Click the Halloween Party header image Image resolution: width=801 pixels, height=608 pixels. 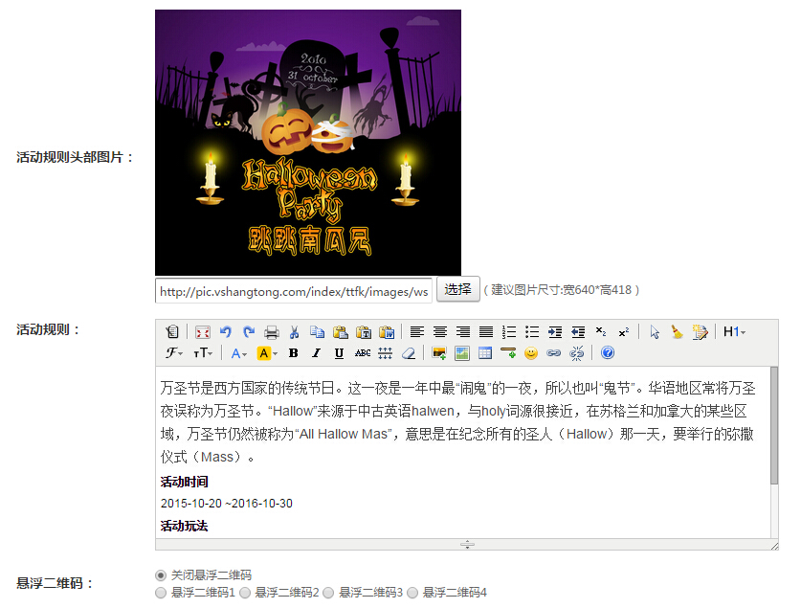[308, 143]
